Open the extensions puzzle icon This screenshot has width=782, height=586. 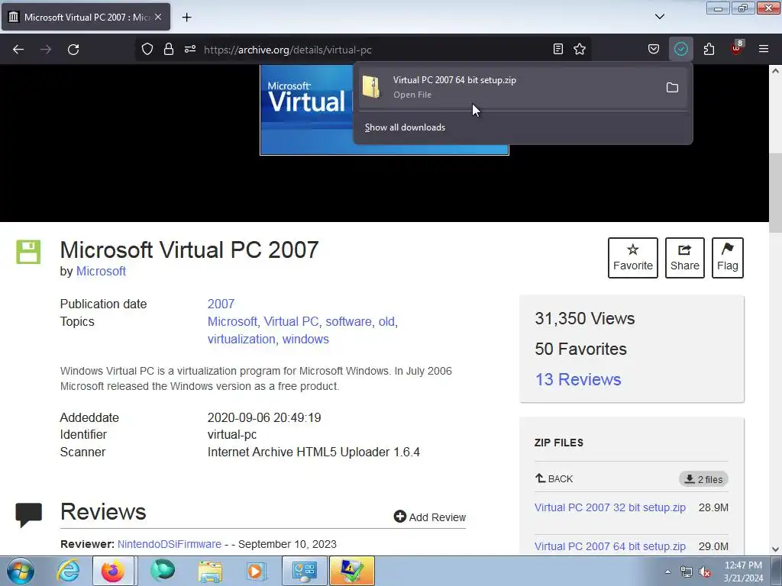709,49
